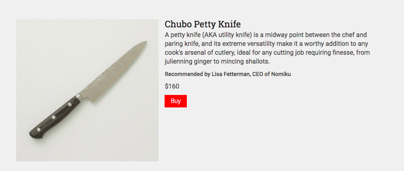Select the Recommended by Lisa Fetterman line
The image size is (404, 171).
(x=228, y=74)
